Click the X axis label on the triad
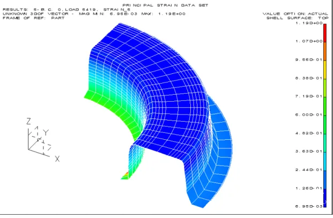The height and width of the screenshot is (218, 333). click(57, 159)
